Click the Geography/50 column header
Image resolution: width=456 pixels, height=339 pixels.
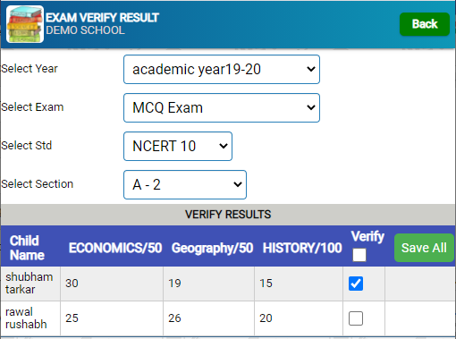(x=212, y=248)
